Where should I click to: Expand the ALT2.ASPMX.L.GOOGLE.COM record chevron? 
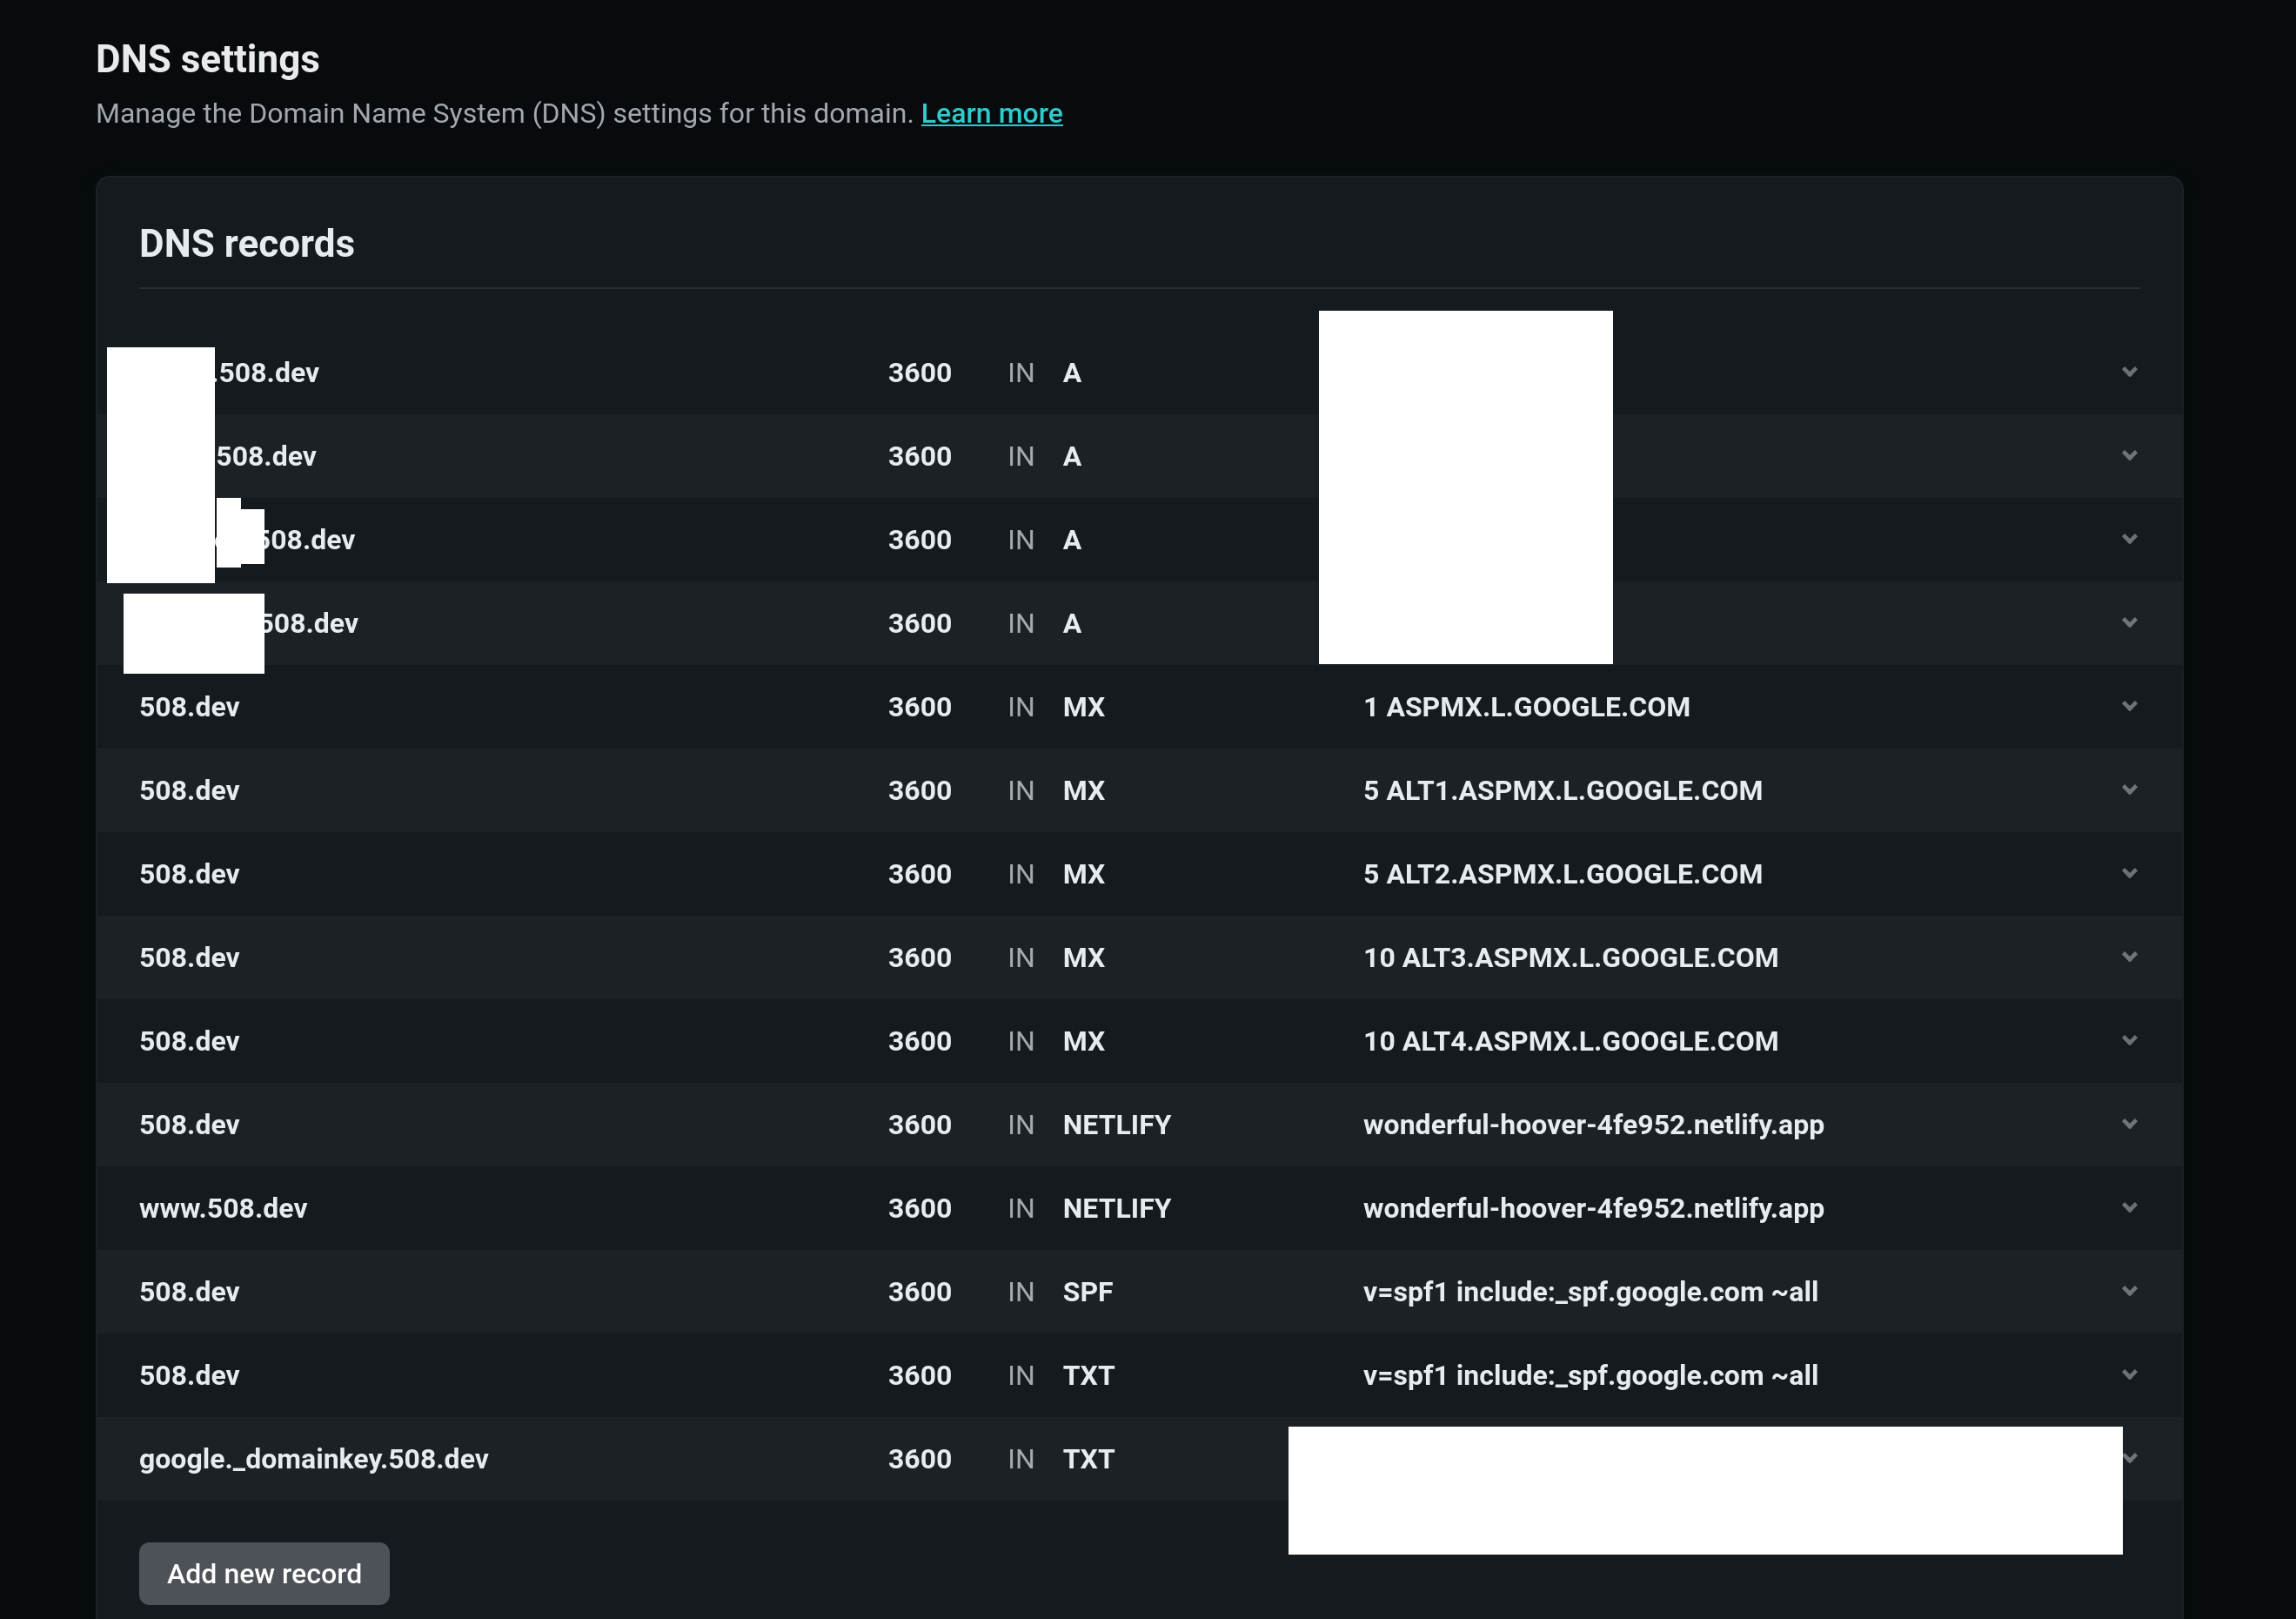click(x=2130, y=874)
